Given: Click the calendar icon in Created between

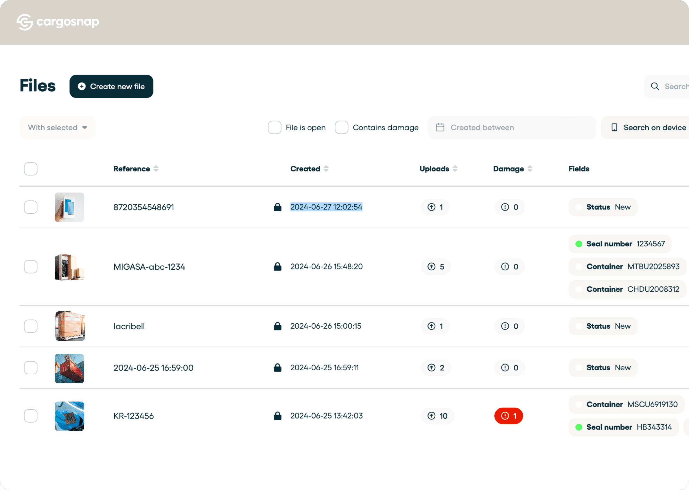Looking at the screenshot, I should pos(440,127).
